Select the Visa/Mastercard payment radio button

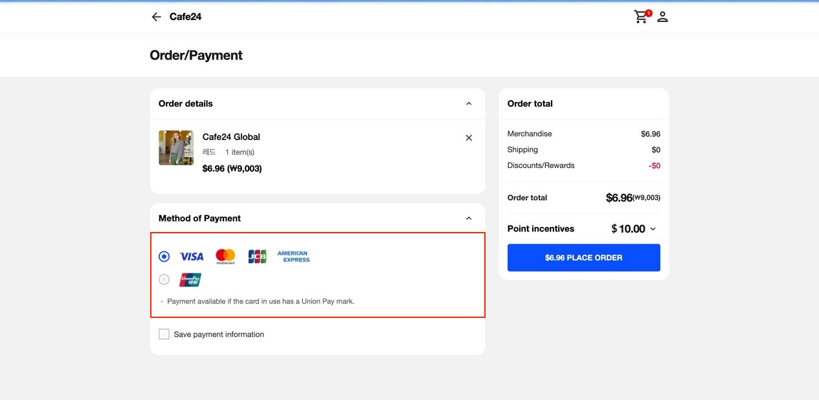pos(164,257)
